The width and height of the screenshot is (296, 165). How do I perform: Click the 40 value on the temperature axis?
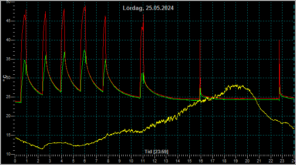(x=8, y=40)
